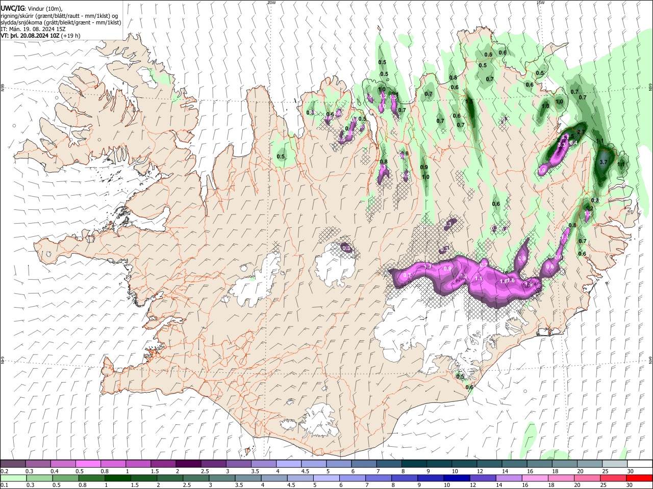The width and height of the screenshot is (653, 489).
Task: Select the darkest purple swatch above 2 in snow legend
Action: [x=188, y=464]
